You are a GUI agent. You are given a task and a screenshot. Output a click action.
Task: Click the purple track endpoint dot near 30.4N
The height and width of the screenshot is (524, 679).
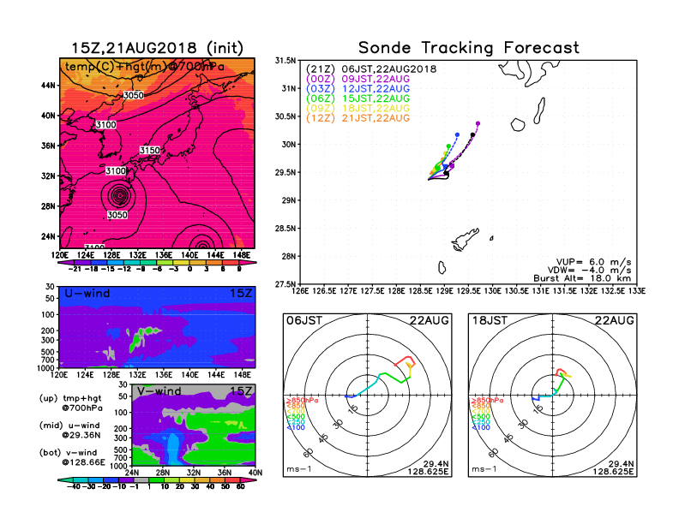(x=478, y=123)
